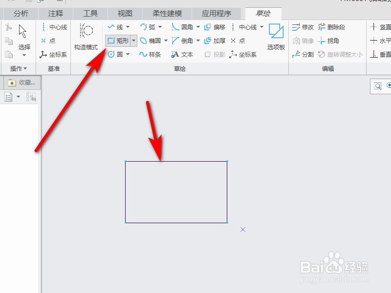The height and width of the screenshot is (293, 391).
Task: Click datum 点 in 基准 group
Action: pyautogui.click(x=48, y=41)
